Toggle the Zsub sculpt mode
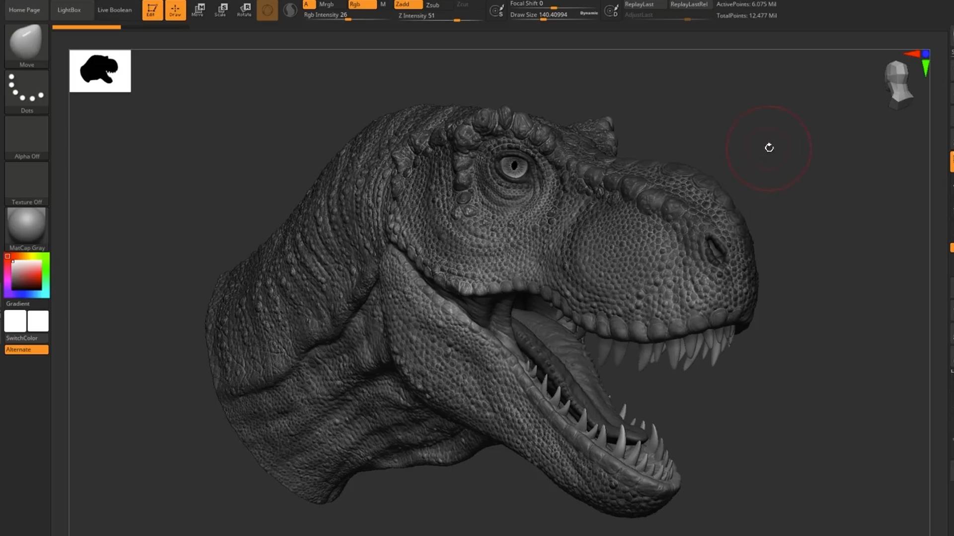 coord(433,5)
